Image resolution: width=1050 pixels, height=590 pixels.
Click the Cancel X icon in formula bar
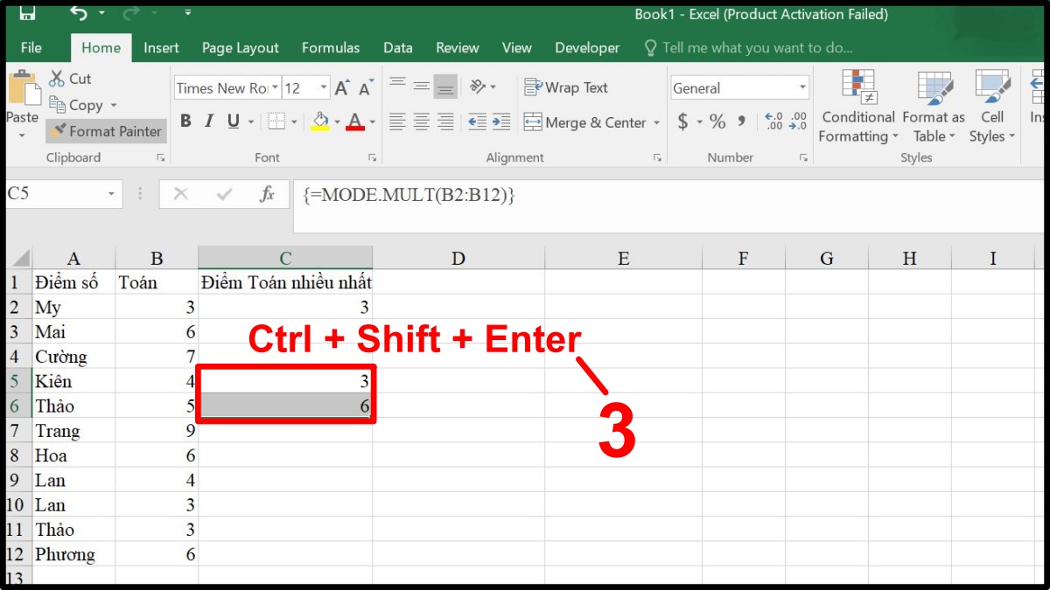click(180, 194)
